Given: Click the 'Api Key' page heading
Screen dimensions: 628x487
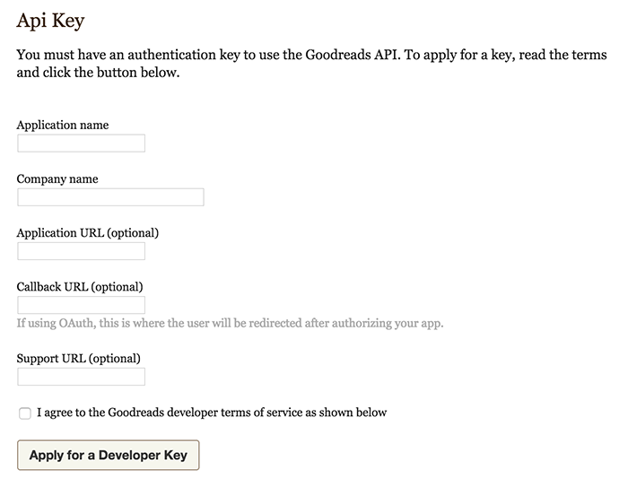Looking at the screenshot, I should pyautogui.click(x=50, y=20).
